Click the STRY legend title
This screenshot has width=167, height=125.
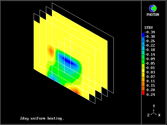click(148, 28)
